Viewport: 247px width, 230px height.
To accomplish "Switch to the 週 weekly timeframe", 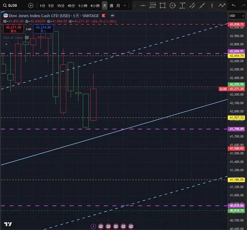I will point(111,6).
